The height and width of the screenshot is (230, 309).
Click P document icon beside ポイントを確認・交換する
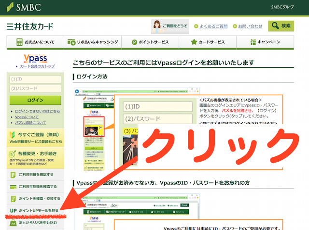coord(13,199)
